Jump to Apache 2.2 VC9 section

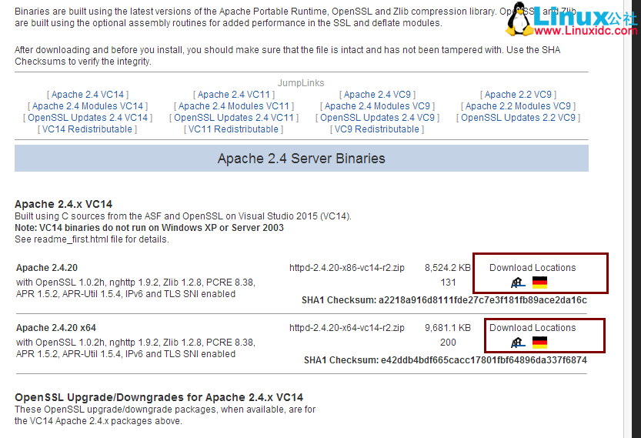[x=519, y=95]
